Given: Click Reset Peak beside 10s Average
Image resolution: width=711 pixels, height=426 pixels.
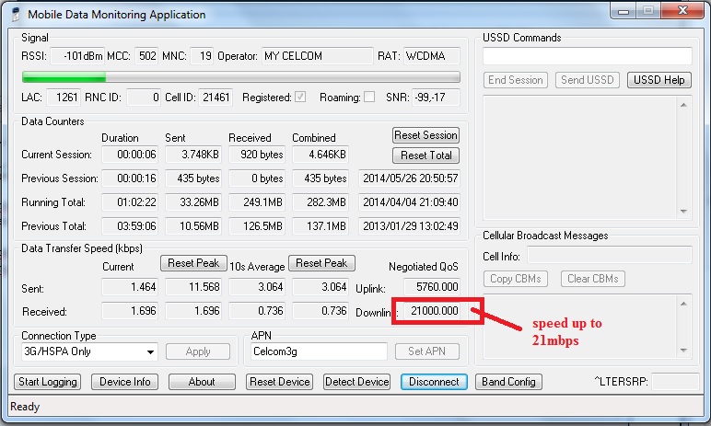Looking at the screenshot, I should (321, 263).
